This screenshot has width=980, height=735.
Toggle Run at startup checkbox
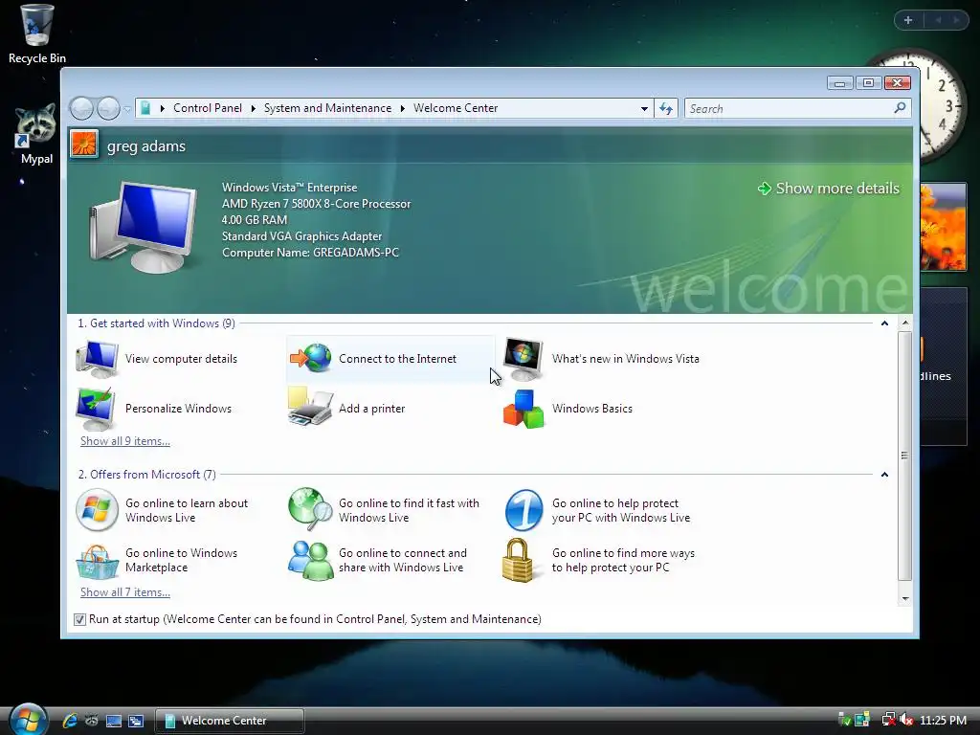pos(79,619)
